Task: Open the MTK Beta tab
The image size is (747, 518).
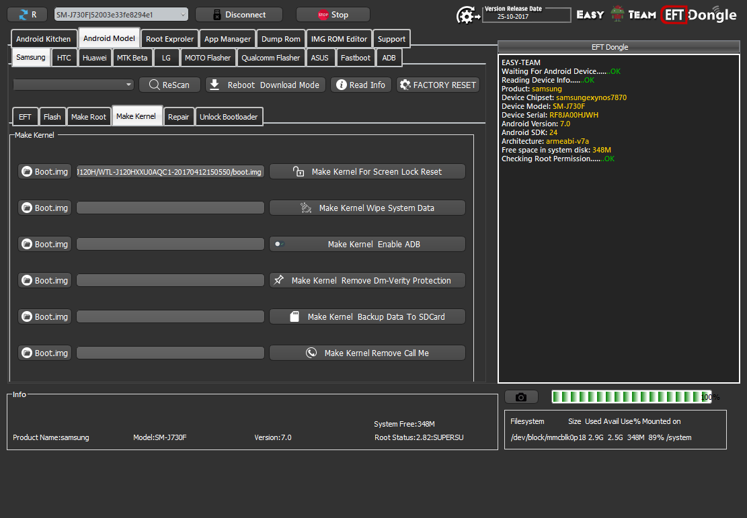Action: point(132,58)
